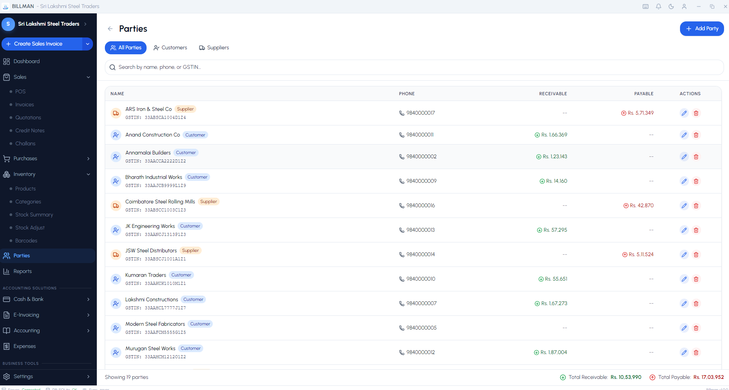Expand the Cash & Bank section

pos(88,299)
